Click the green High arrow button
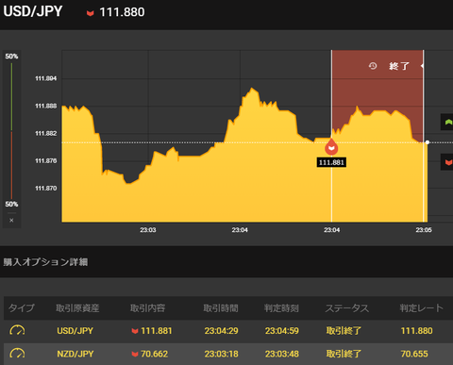This screenshot has width=453, height=365. pos(447,122)
